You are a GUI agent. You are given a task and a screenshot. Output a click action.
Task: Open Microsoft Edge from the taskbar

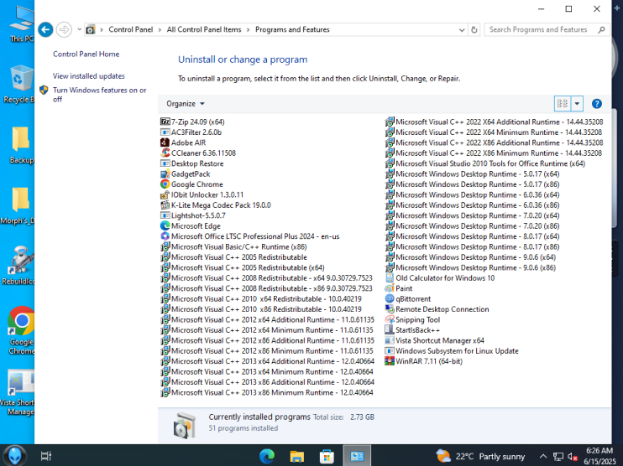267,456
